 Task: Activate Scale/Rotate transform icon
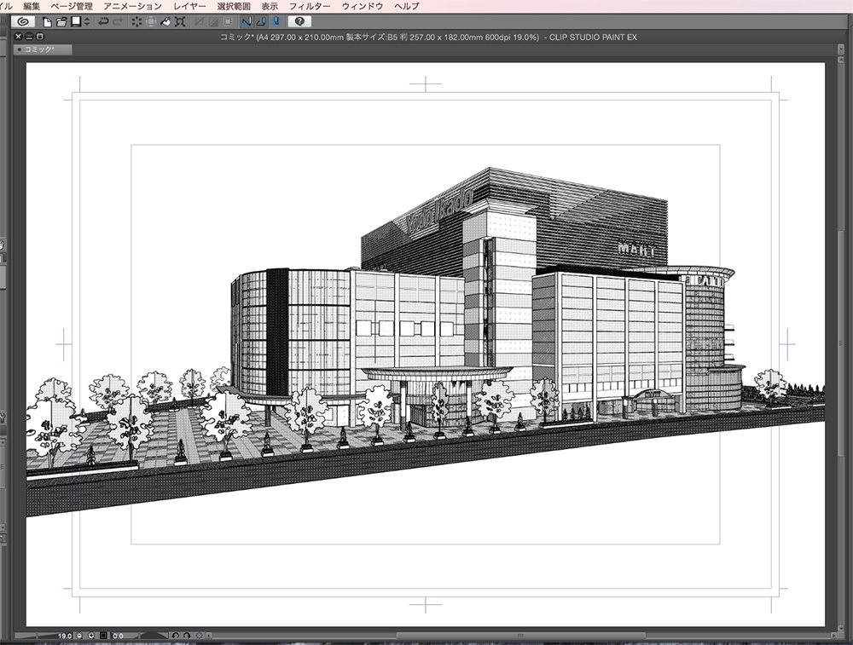pos(180,22)
